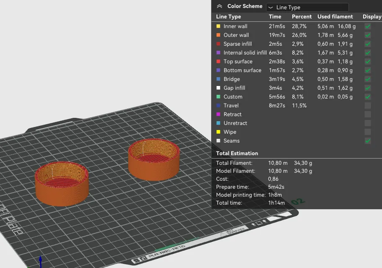Click the Travel label
The image size is (382, 268).
231,106
